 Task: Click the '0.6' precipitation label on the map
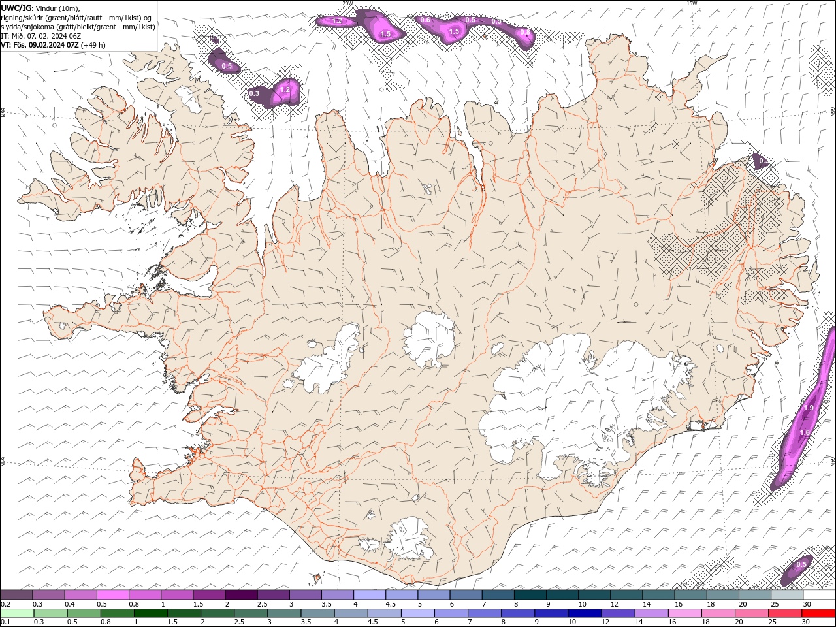(x=425, y=20)
